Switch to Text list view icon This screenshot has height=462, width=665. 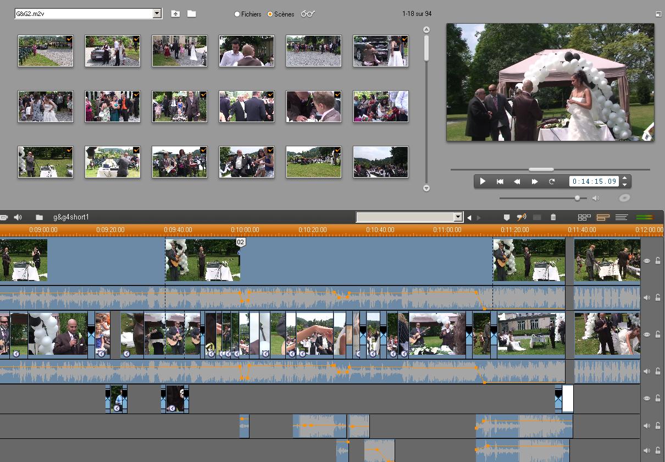coord(622,217)
